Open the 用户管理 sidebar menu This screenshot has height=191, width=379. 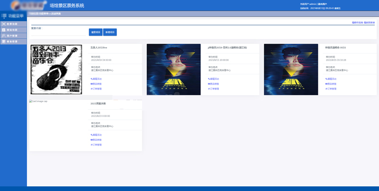14,35
